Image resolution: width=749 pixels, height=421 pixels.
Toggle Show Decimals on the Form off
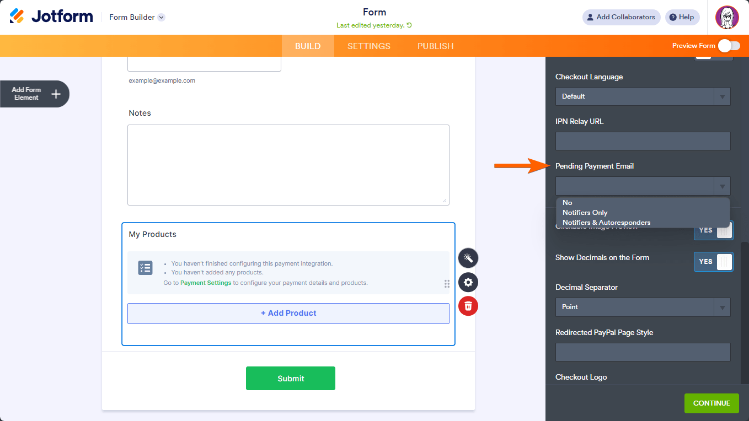tap(713, 261)
